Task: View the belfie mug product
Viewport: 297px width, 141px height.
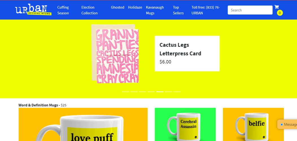Action: click(253, 124)
